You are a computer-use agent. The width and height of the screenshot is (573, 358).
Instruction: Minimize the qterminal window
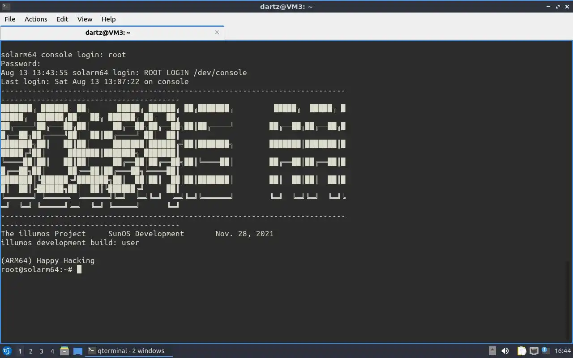(x=549, y=6)
